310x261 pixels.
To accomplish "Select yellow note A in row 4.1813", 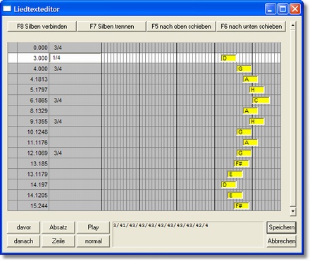I will (250, 79).
